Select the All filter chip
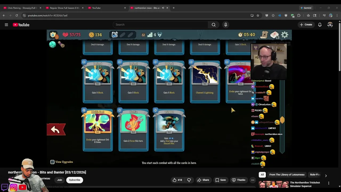Viewport: 341px width, 192px height. coord(262,175)
